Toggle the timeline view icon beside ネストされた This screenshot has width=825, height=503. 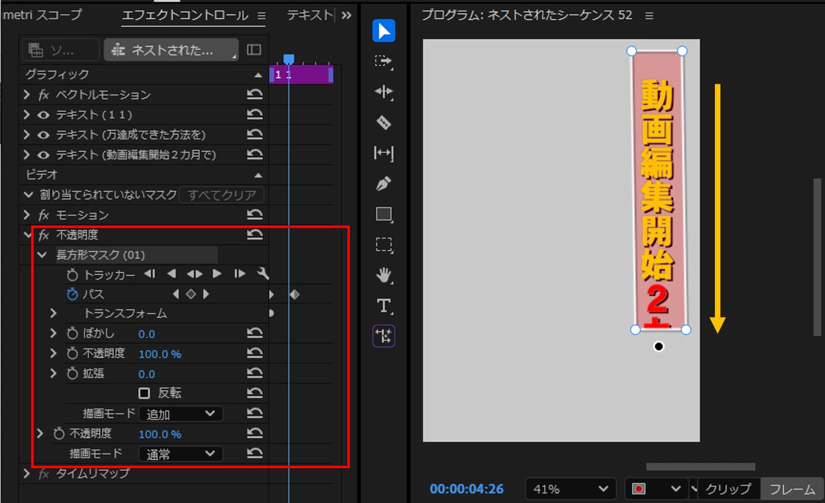click(x=254, y=50)
